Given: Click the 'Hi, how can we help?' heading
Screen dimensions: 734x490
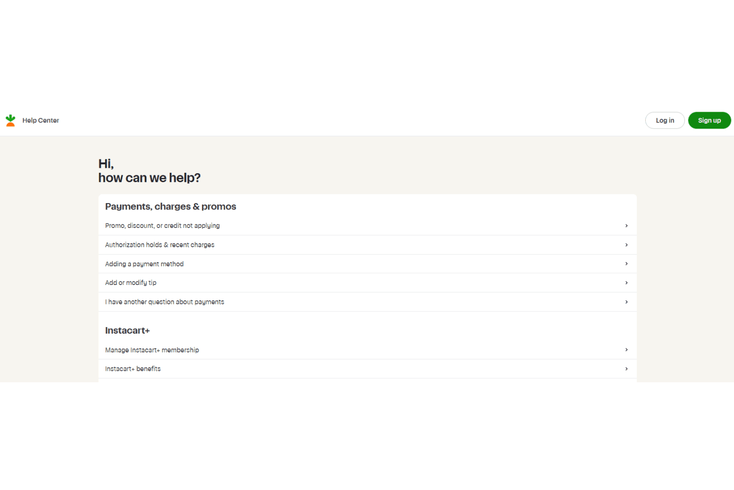Looking at the screenshot, I should 149,171.
